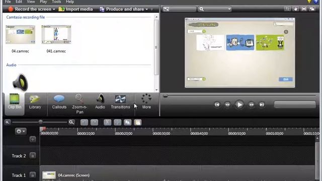Click the Redo timeline button

coord(94,122)
